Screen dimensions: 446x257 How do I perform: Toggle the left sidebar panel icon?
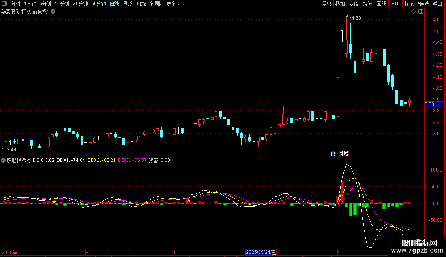click(4, 4)
